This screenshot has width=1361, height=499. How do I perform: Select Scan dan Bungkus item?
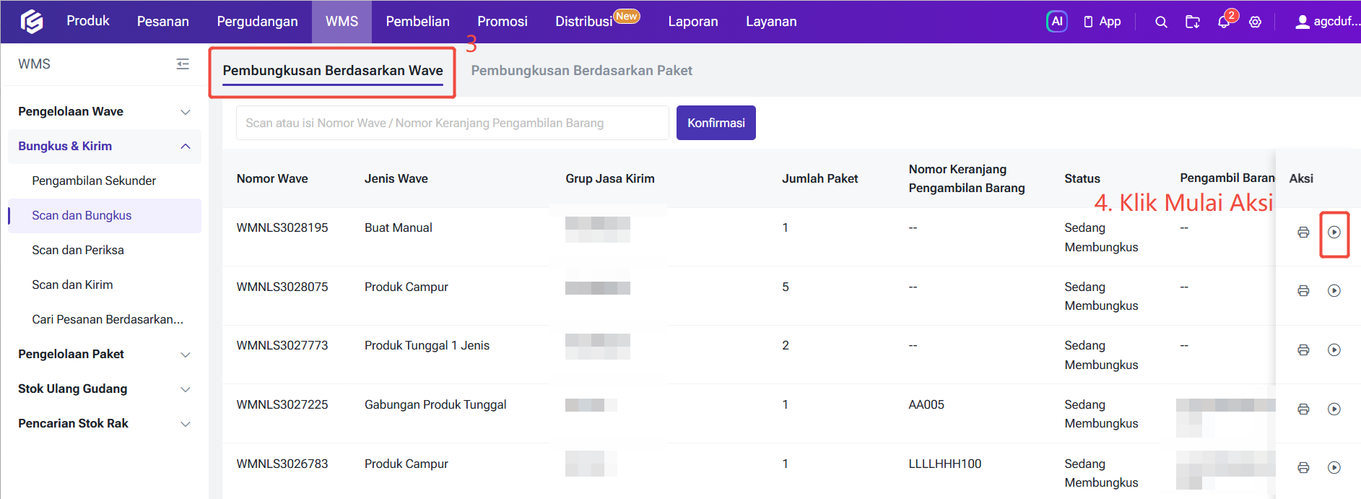105,216
